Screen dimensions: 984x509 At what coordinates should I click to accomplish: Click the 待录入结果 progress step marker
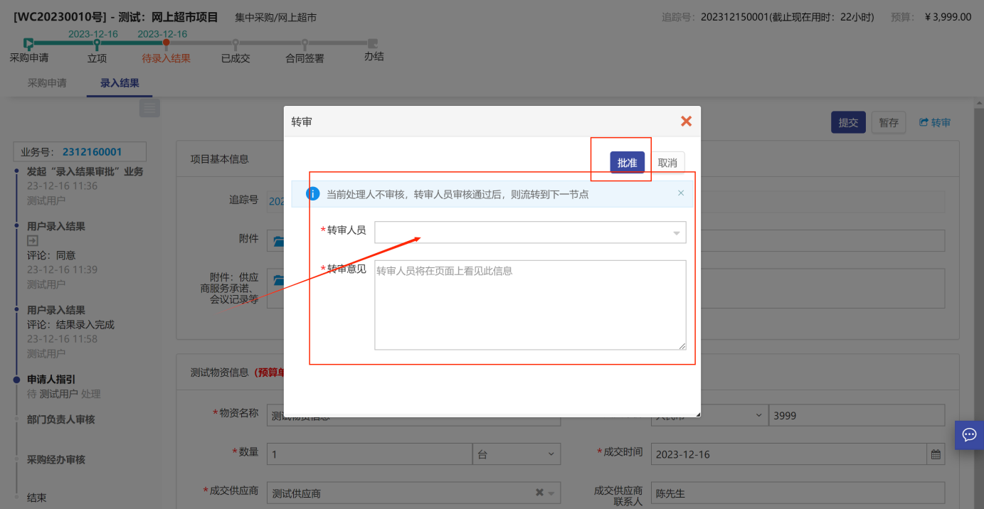pos(166,43)
